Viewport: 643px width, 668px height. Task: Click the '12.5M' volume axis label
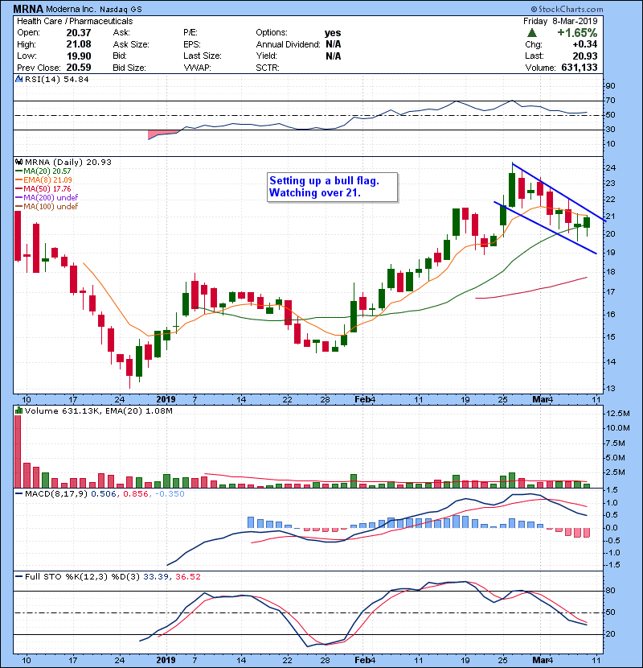[x=618, y=414]
